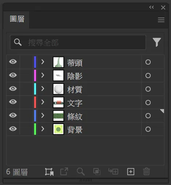
Task: Click the export arrow icon at bottom
Action: point(64,171)
